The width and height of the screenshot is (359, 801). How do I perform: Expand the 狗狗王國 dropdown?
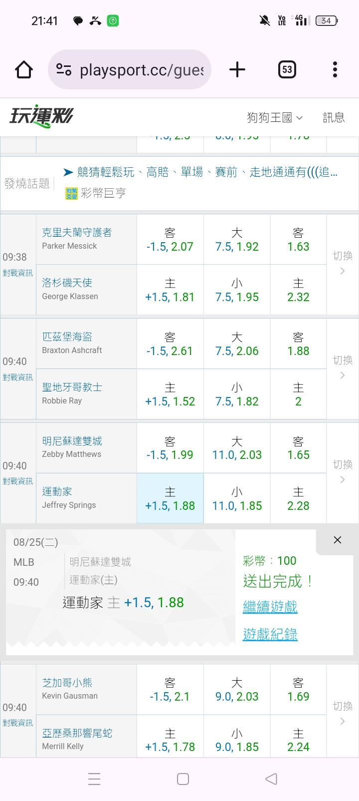coord(275,117)
